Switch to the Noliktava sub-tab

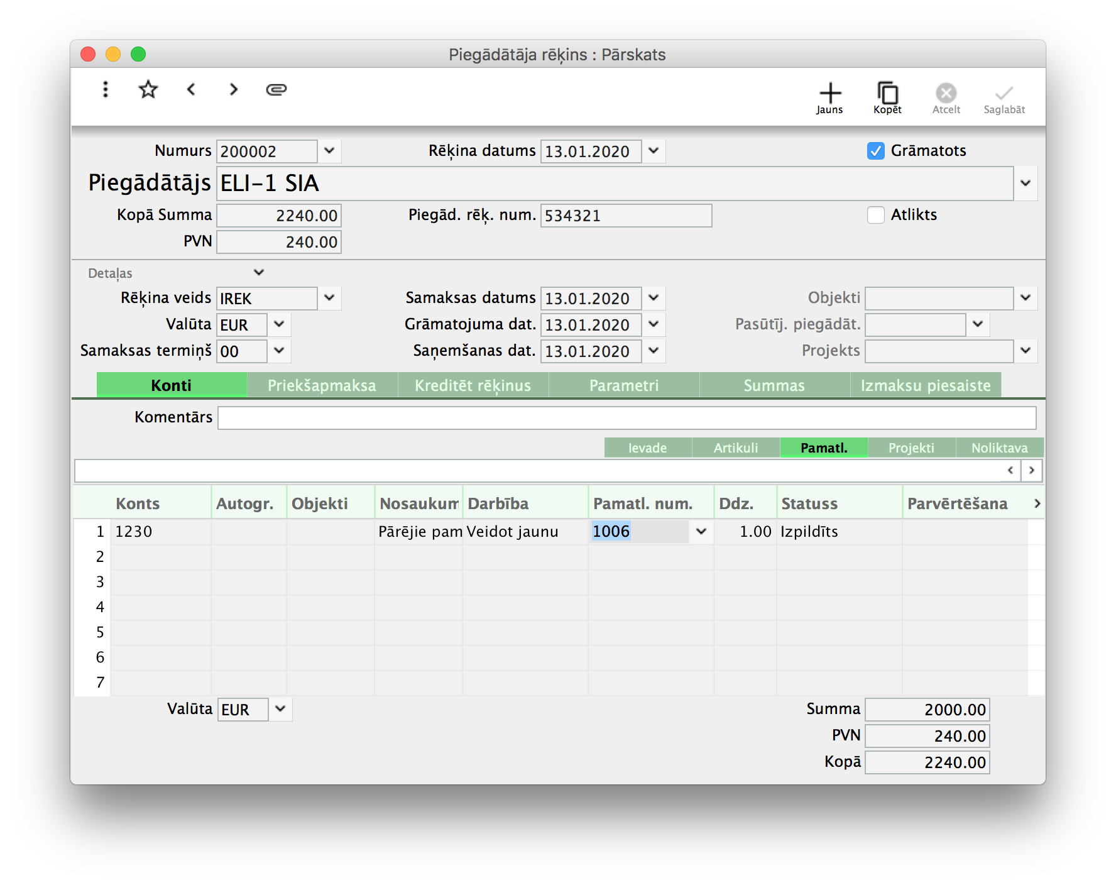pos(1000,448)
